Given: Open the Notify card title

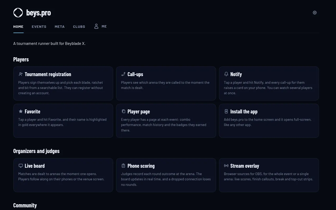Looking at the screenshot, I should [x=236, y=74].
